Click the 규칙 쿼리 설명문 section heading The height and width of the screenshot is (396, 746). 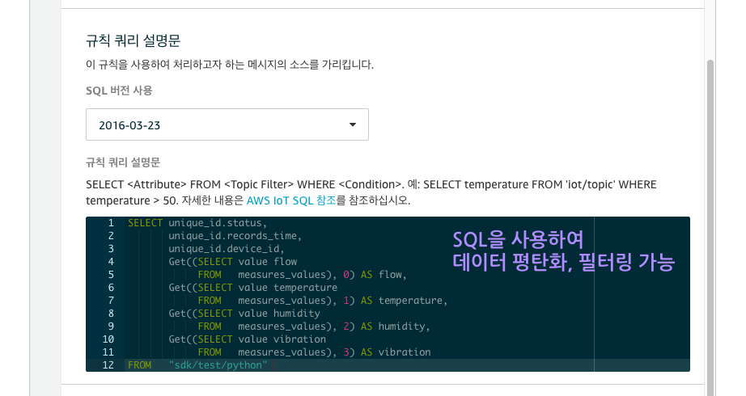[134, 41]
